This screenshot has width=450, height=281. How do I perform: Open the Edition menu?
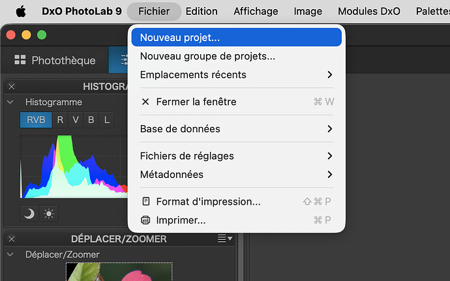click(202, 12)
